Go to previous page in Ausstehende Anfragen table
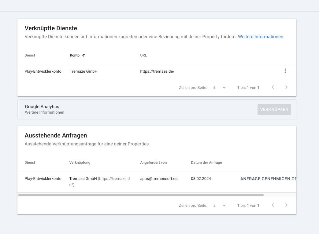Viewport: 319px width, 234px height. pos(273,205)
